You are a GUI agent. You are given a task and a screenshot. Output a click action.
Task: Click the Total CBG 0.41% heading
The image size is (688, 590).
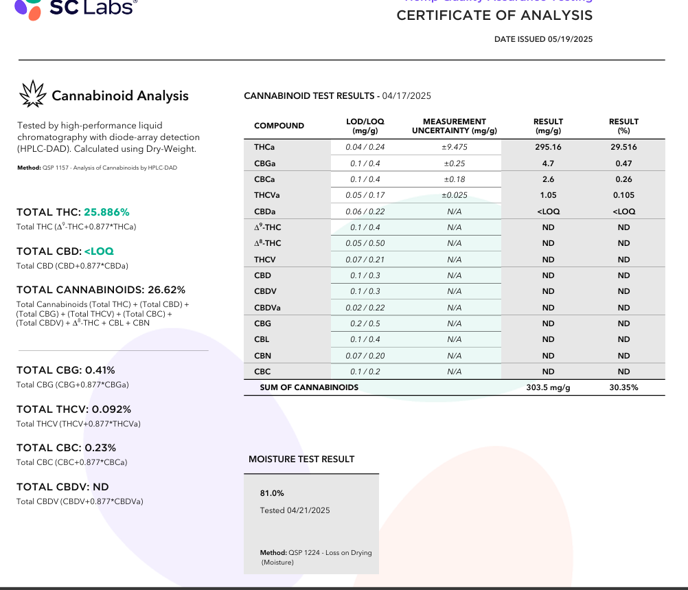point(66,370)
